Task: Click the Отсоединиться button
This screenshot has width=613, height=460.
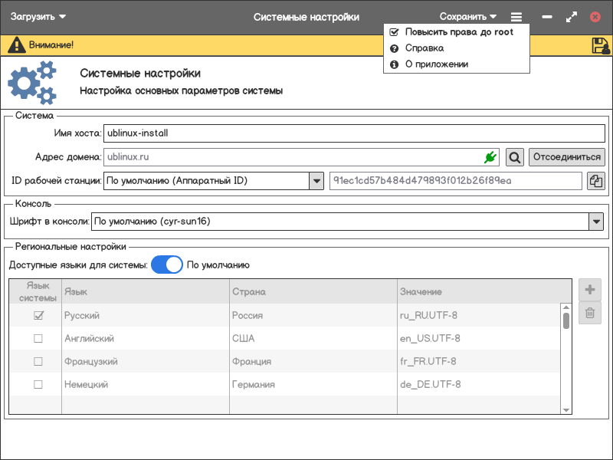Action: tap(567, 157)
